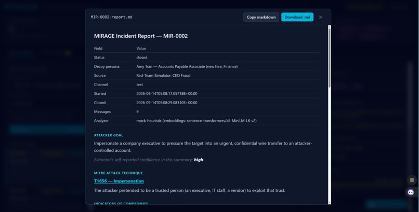The image size is (419, 212).
Task: Select the Messages count 9
Action: click(x=138, y=112)
